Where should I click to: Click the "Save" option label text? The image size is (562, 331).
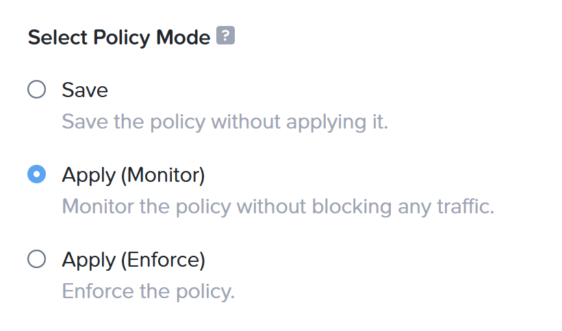coord(85,90)
